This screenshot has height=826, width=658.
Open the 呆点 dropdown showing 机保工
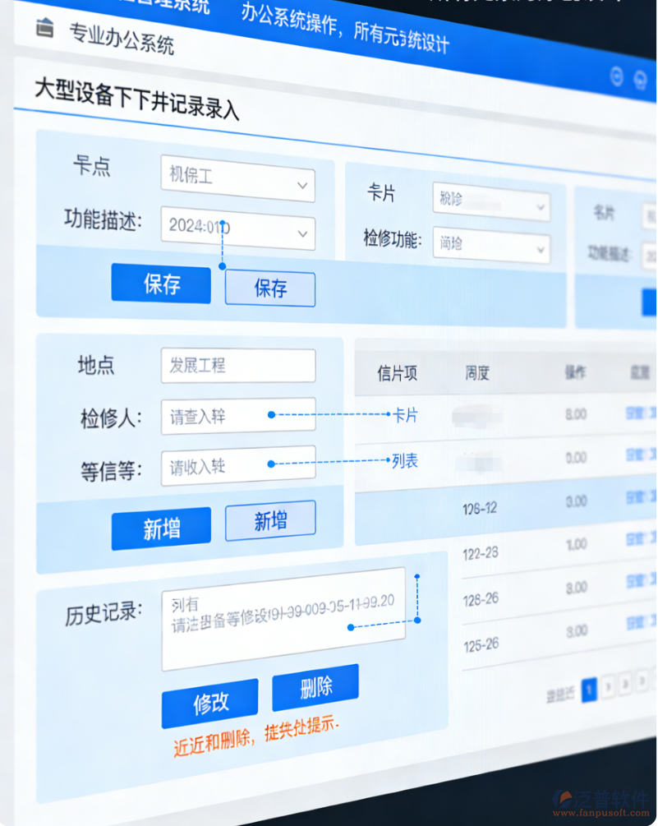pos(237,184)
